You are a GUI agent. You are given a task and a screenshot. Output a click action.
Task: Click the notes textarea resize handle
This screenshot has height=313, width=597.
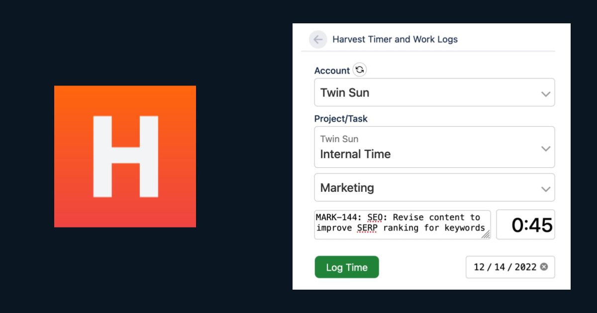pos(486,235)
